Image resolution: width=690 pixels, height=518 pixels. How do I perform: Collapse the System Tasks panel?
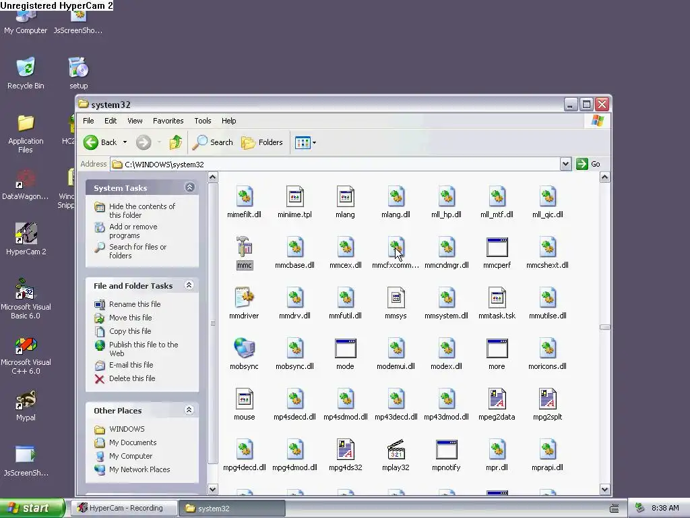(x=189, y=188)
